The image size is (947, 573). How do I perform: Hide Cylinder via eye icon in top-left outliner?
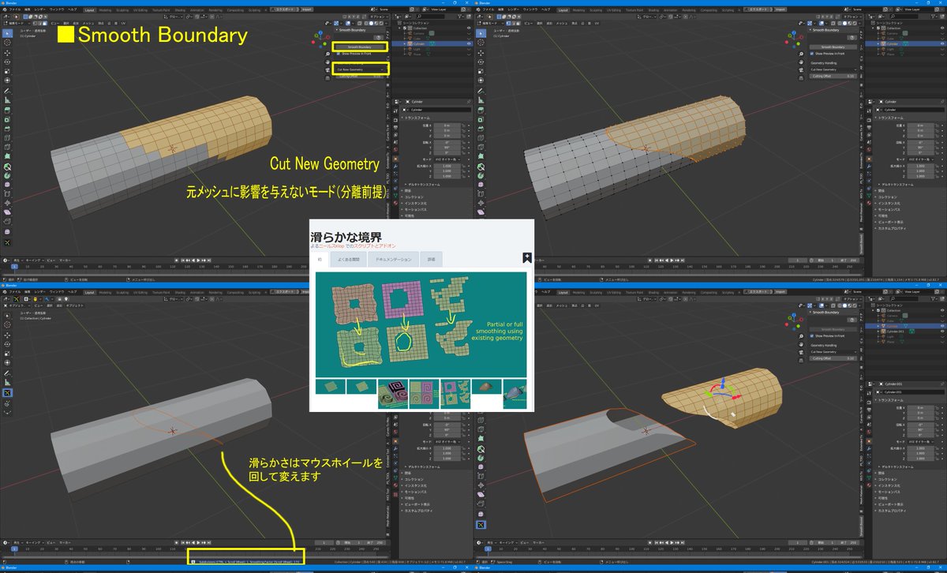point(469,43)
